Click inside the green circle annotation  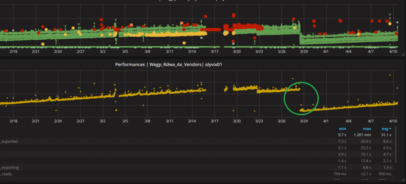(x=301, y=98)
